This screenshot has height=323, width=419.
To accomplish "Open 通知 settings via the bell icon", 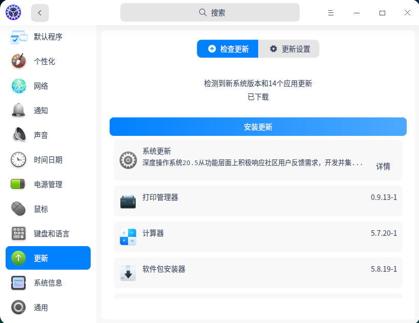I will point(18,110).
